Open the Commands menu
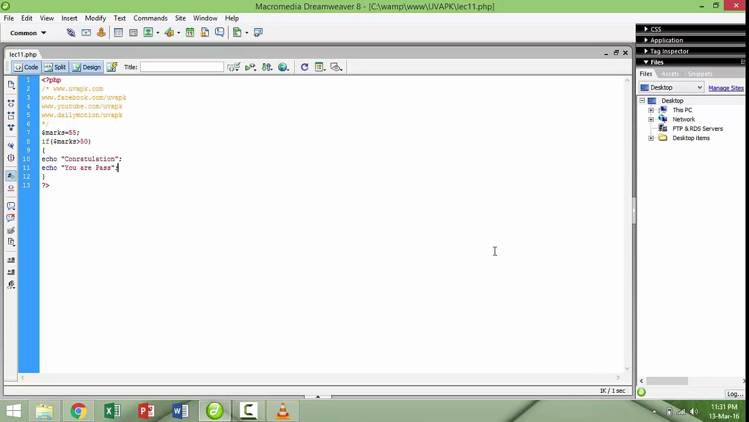The image size is (749, 422). pyautogui.click(x=151, y=18)
